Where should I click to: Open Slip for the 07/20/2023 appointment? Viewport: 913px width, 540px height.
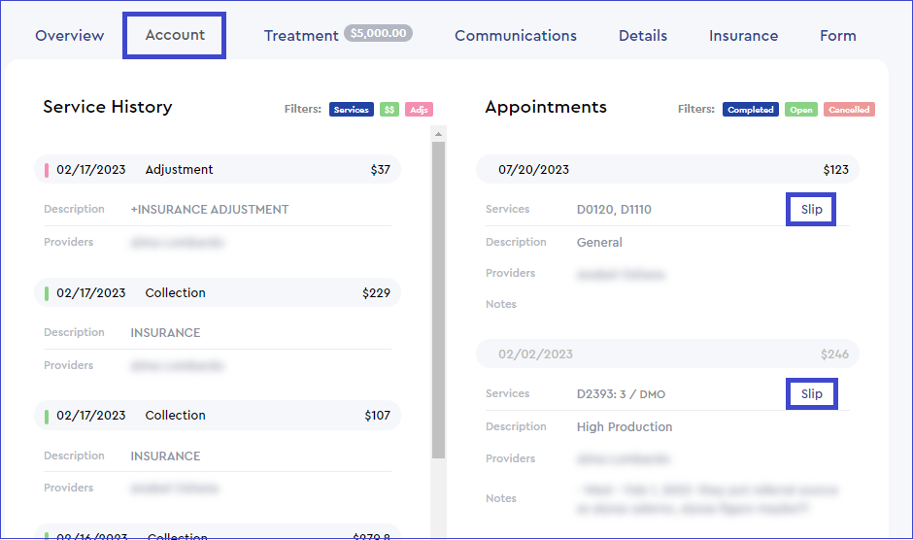coord(811,210)
